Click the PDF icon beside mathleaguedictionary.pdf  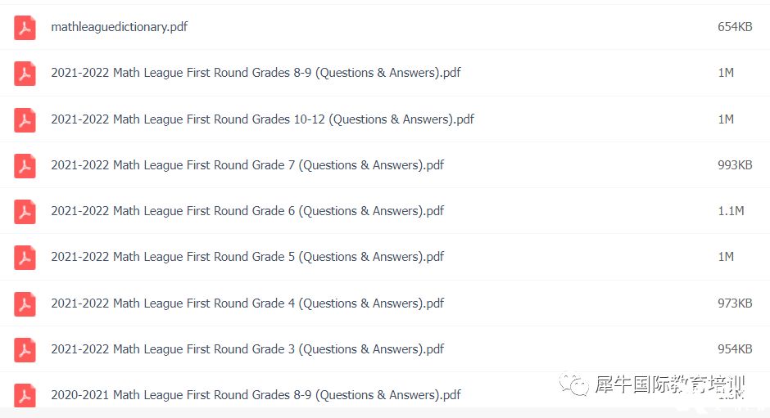25,28
